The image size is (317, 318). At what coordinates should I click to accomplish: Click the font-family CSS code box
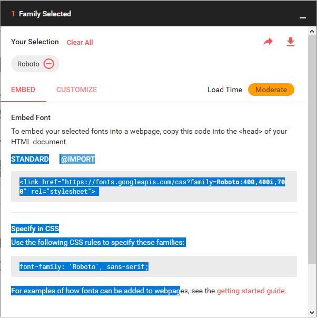(x=154, y=266)
